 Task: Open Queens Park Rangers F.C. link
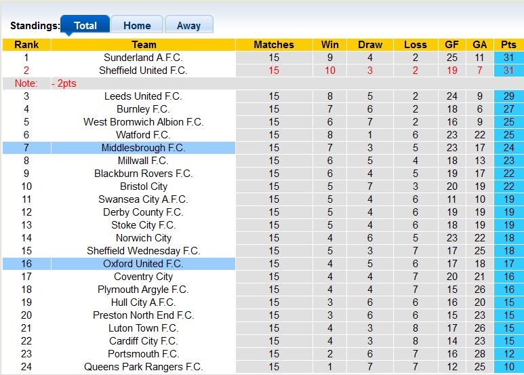point(143,367)
